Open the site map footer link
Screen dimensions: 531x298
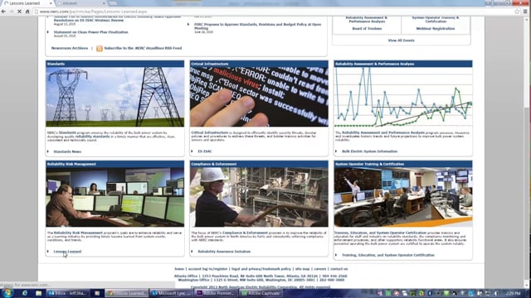click(x=302, y=269)
